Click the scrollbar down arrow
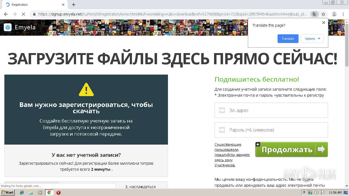This screenshot has height=196, width=349. click(x=347, y=186)
